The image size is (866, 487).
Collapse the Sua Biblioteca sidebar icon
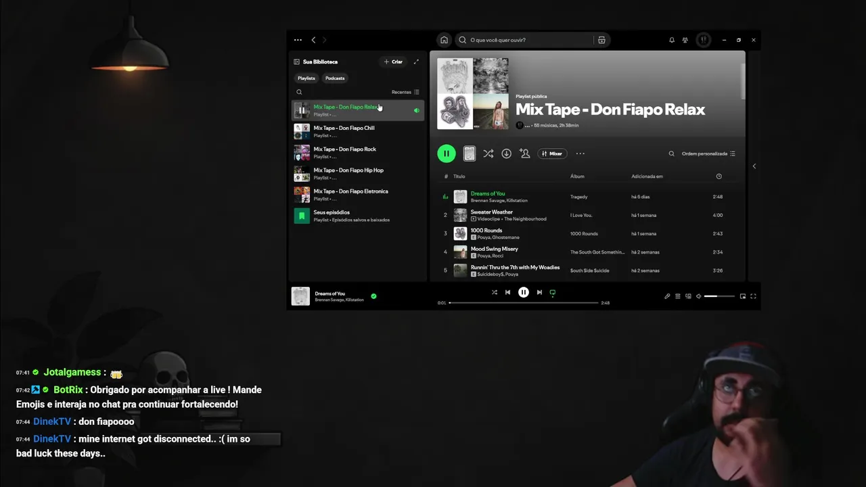click(296, 62)
